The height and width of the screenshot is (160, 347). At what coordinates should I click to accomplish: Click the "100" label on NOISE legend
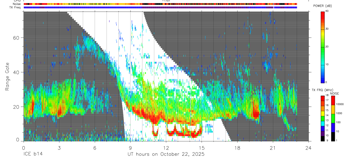point(339,122)
